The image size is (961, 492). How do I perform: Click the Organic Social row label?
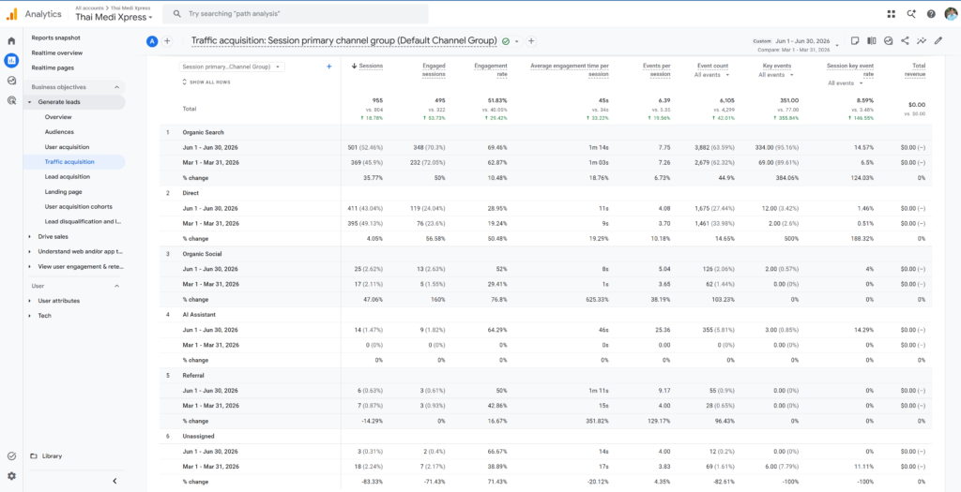coord(202,253)
